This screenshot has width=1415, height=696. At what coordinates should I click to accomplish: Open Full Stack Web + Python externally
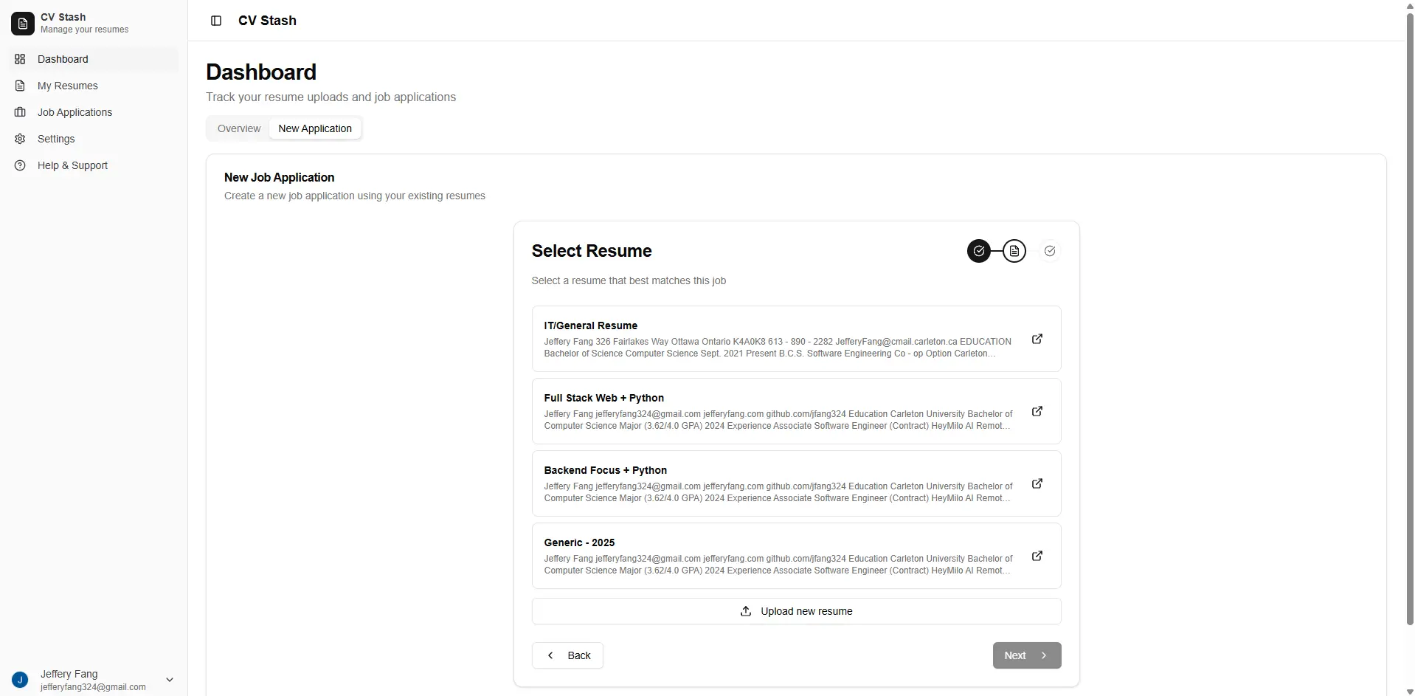tap(1037, 411)
